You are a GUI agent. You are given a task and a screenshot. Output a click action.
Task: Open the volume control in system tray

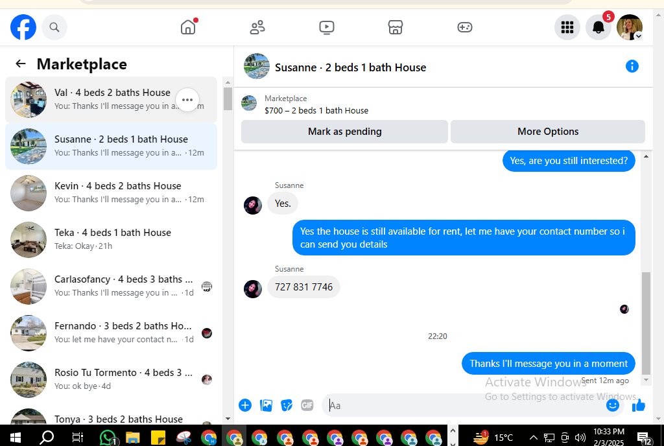[580, 437]
